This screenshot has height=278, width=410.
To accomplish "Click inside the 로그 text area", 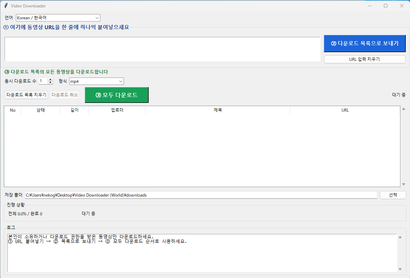I will [202, 253].
